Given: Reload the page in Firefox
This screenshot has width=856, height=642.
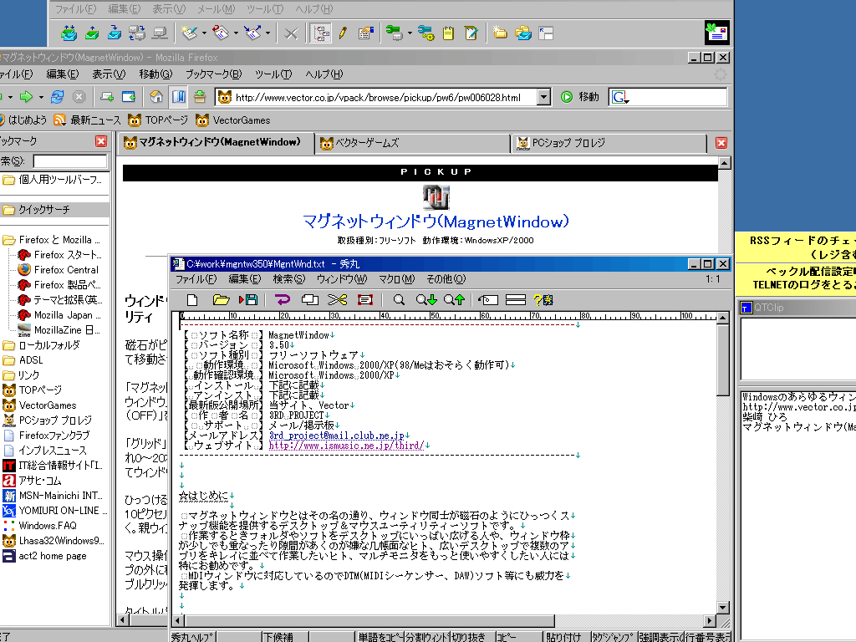Looking at the screenshot, I should tap(57, 97).
